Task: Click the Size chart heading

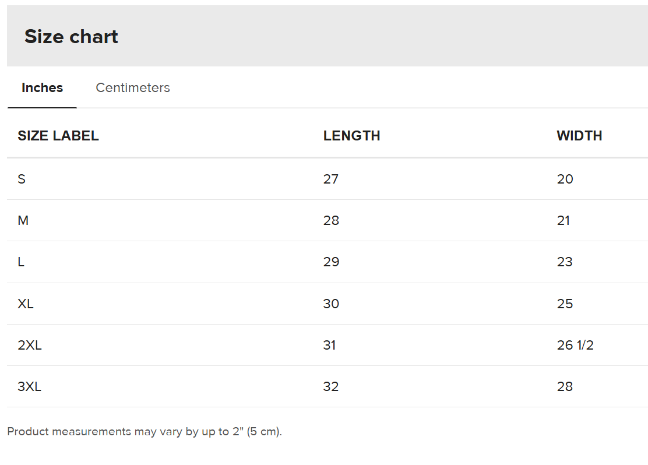Action: pyautogui.click(x=71, y=37)
